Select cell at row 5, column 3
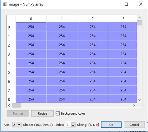Screen dimensions: 148x132 (122, 72)
